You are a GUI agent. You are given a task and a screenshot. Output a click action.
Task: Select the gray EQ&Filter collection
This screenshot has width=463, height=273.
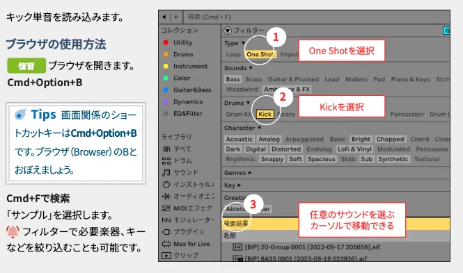(x=183, y=113)
